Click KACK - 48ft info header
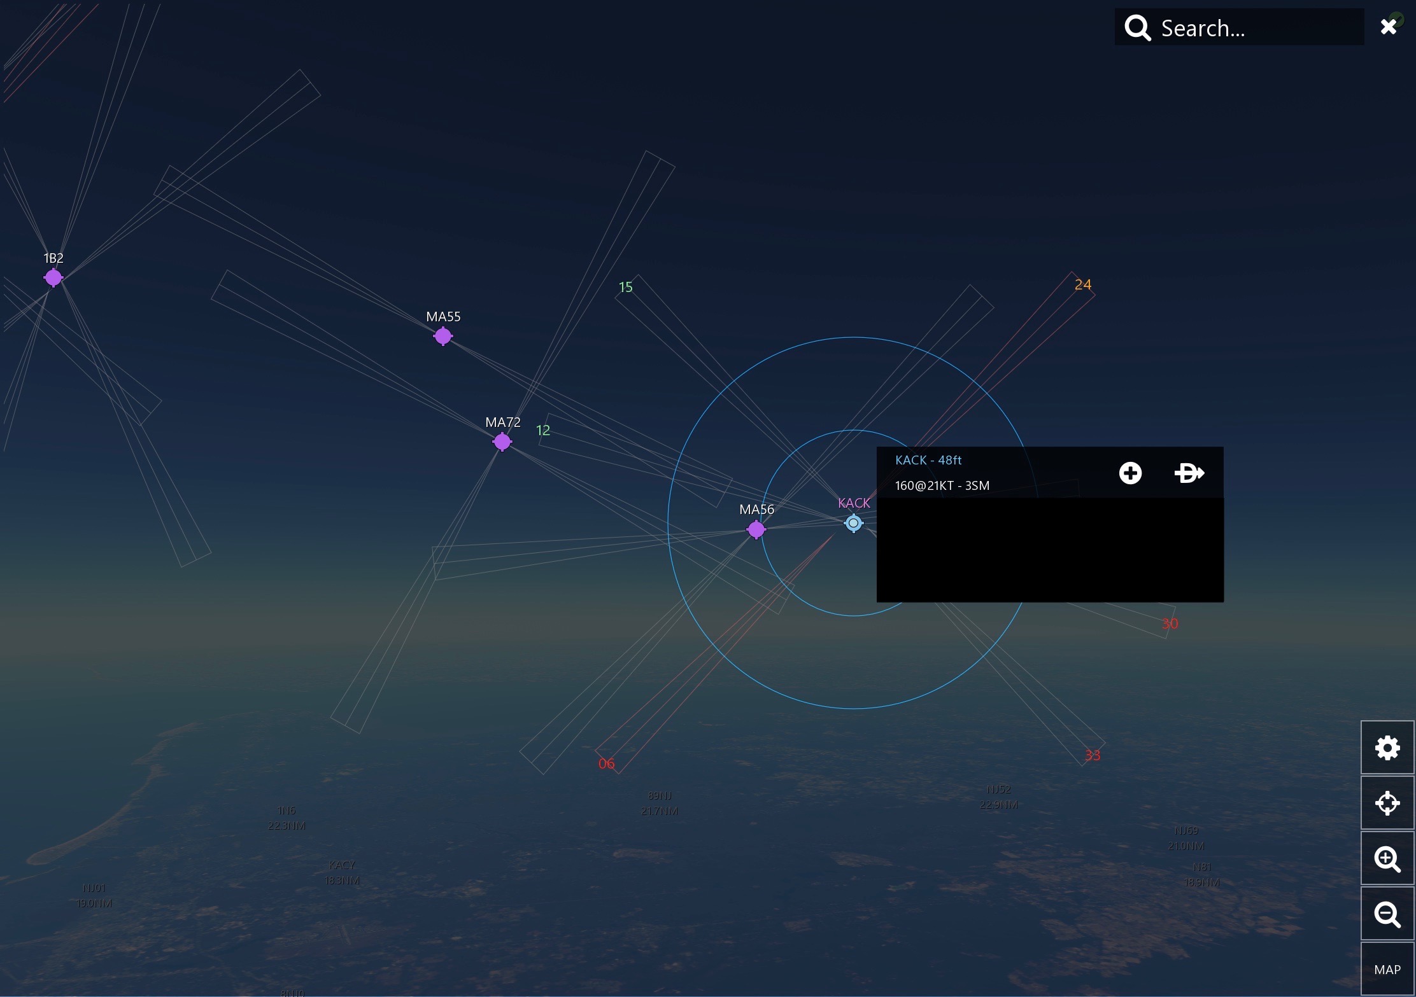 click(x=928, y=460)
